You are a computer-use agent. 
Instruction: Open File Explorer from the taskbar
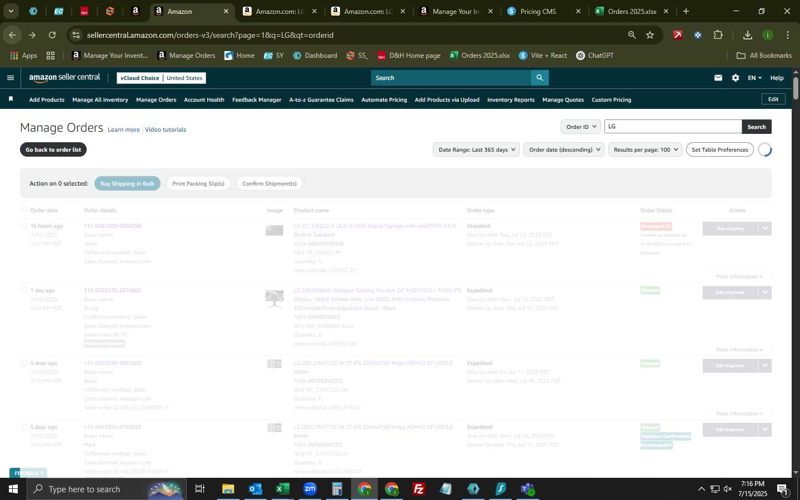click(228, 489)
